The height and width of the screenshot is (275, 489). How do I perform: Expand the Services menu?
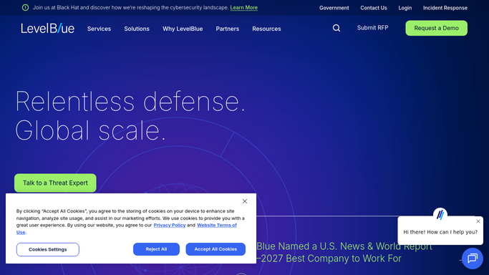coord(99,29)
